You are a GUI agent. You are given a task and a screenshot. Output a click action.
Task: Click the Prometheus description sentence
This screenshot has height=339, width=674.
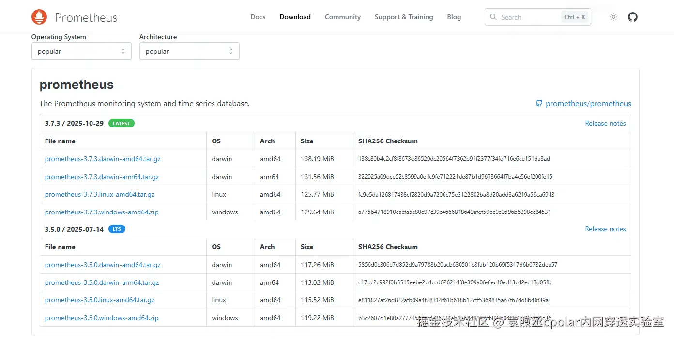(145, 103)
